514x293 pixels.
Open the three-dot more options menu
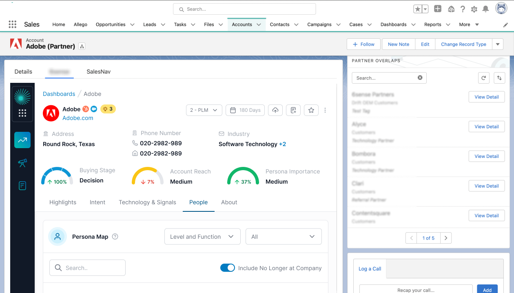(x=325, y=110)
